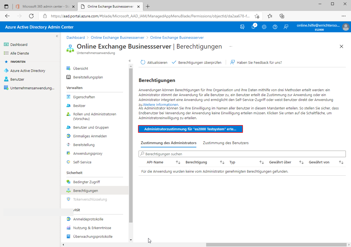
Task: Click Berechtigungen überprüfen in toolbar
Action: [x=196, y=62]
